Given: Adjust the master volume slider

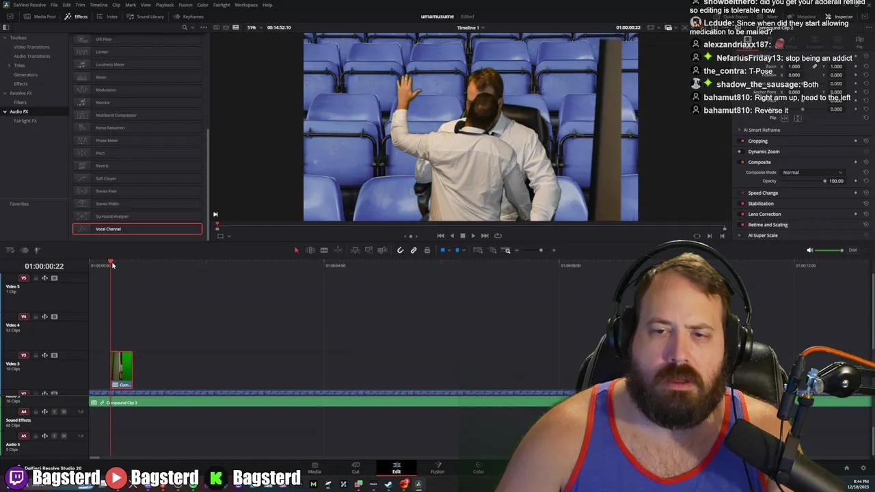Looking at the screenshot, I should pyautogui.click(x=829, y=250).
